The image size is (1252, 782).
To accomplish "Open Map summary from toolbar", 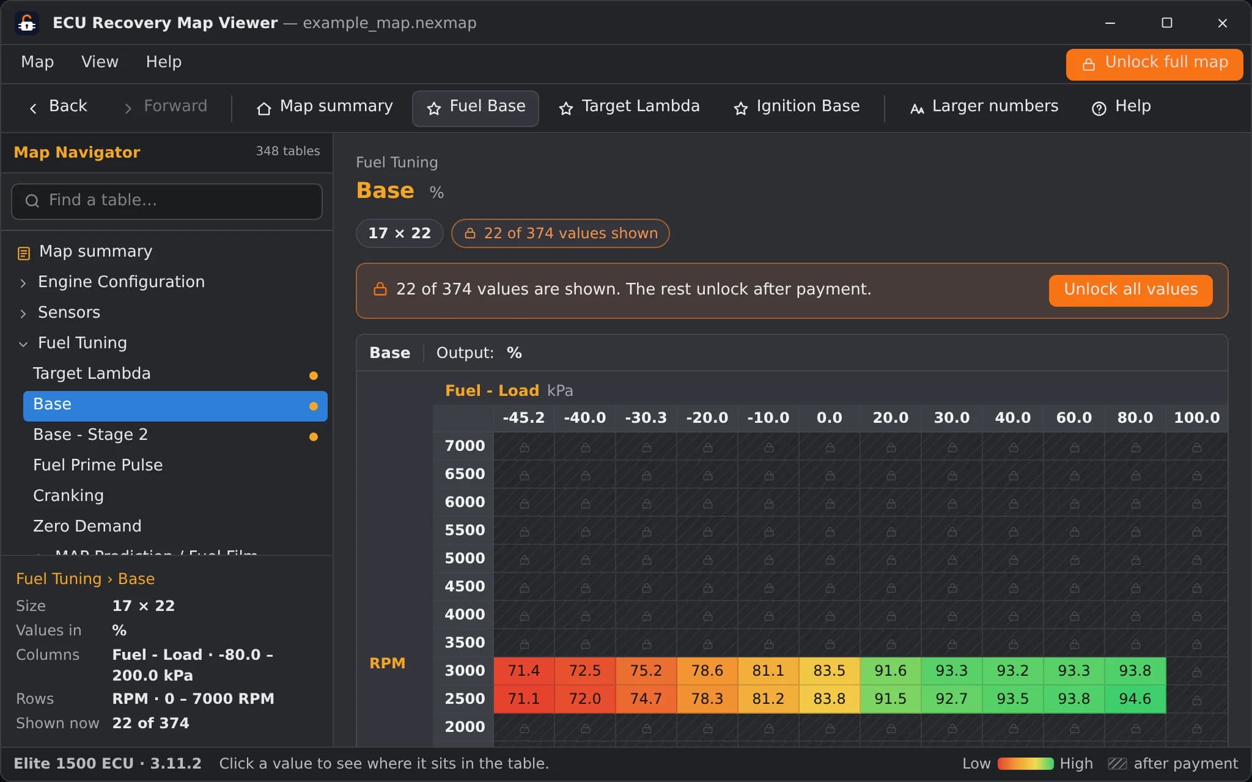I will 325,108.
